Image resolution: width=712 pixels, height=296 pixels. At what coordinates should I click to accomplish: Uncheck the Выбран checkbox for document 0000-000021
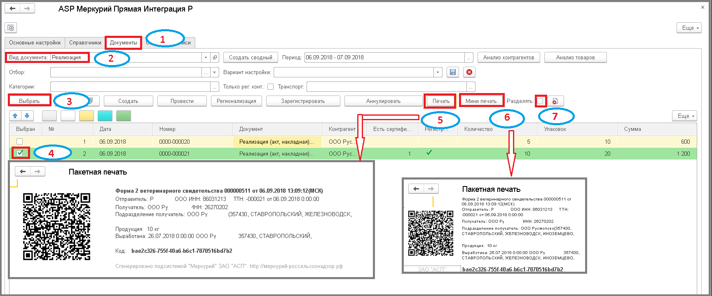click(19, 153)
